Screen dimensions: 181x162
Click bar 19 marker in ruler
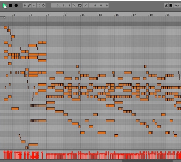[x=151, y=15]
